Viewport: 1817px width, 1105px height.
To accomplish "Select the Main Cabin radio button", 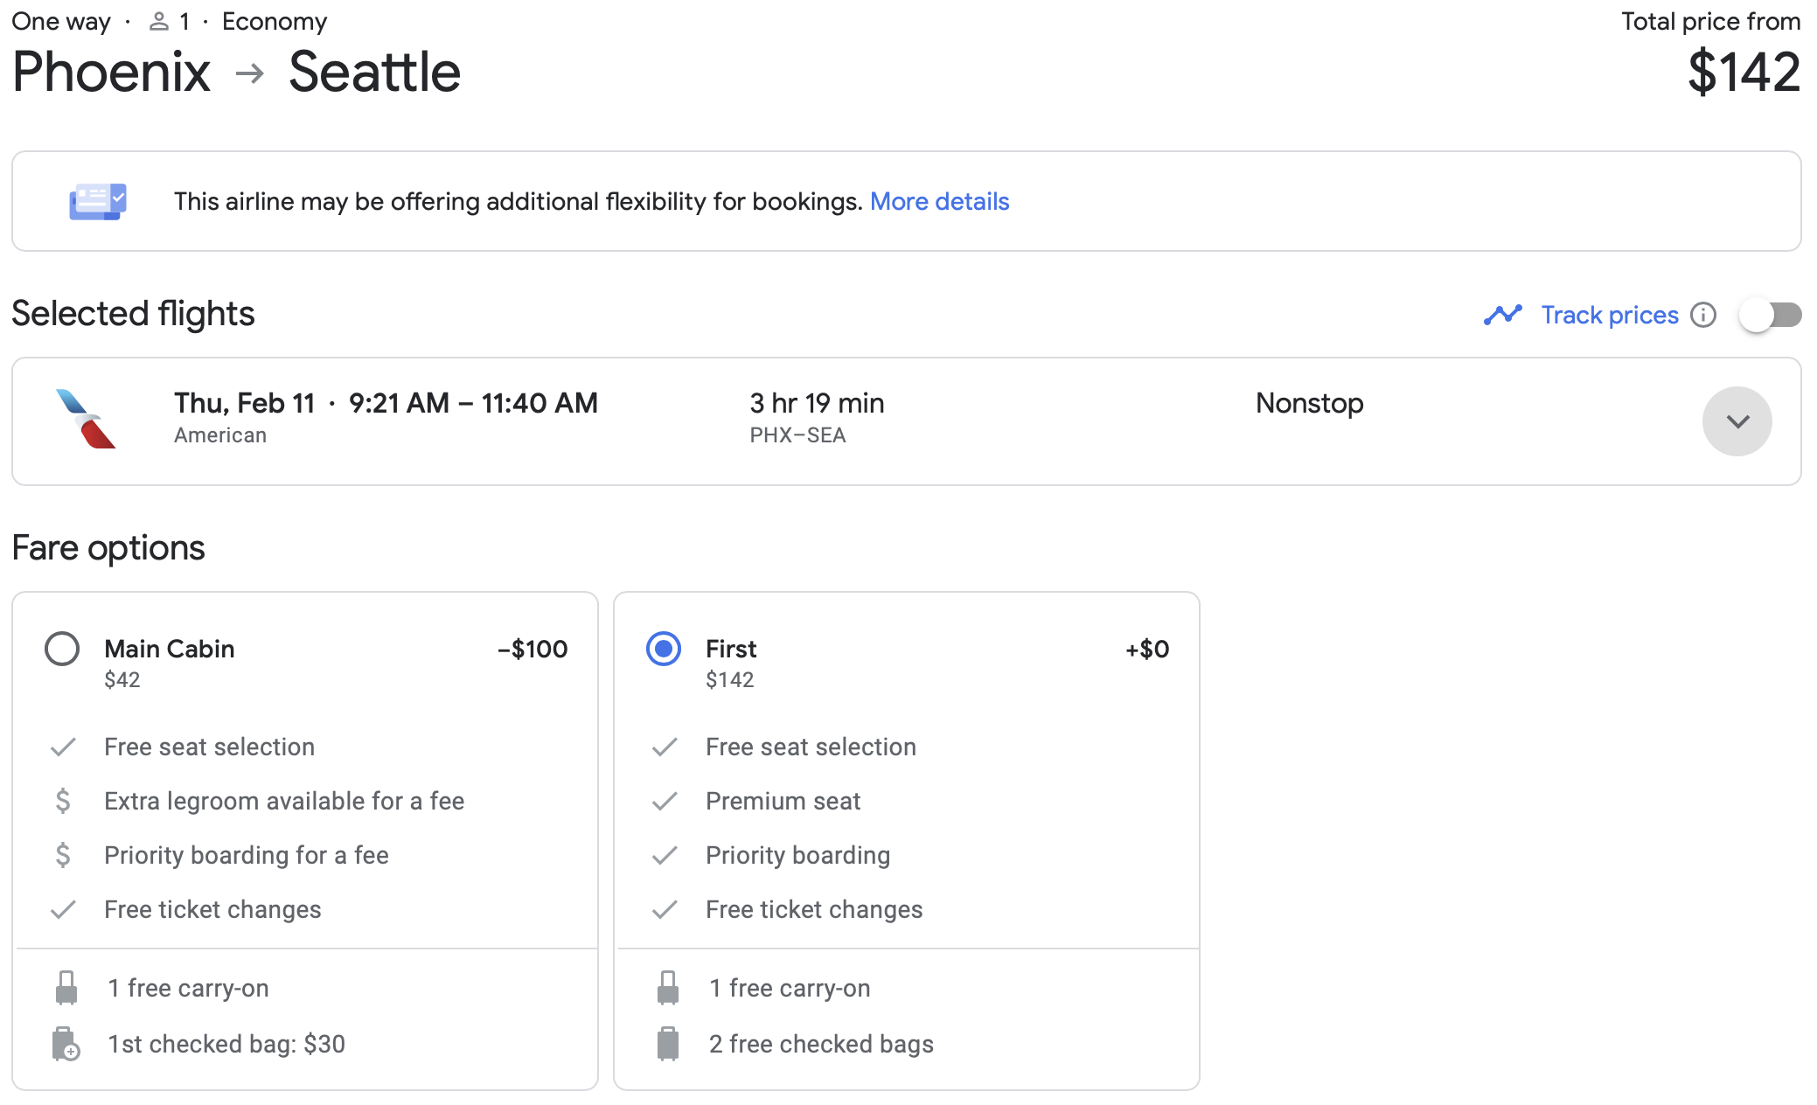I will (61, 649).
